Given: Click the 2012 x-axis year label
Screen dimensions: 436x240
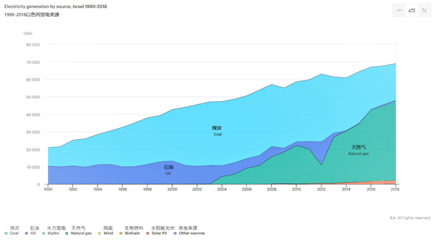Looking at the screenshot, I should [320, 189].
